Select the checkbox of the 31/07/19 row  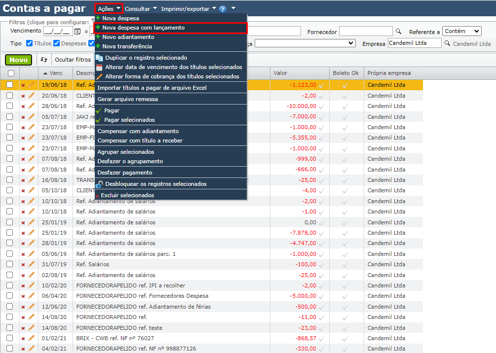point(10,264)
